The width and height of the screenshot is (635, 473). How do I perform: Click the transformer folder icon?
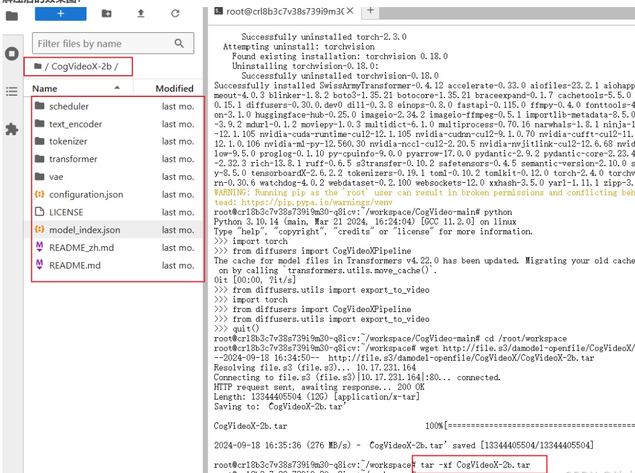tap(39, 159)
